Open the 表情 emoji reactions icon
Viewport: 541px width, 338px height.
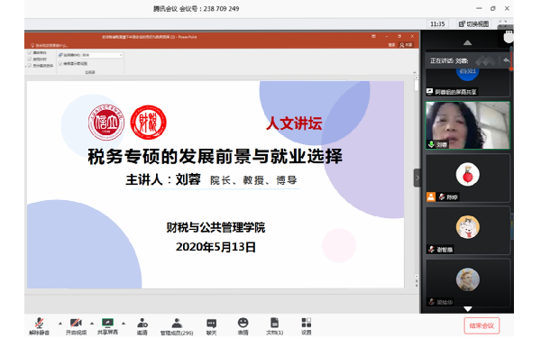click(243, 326)
